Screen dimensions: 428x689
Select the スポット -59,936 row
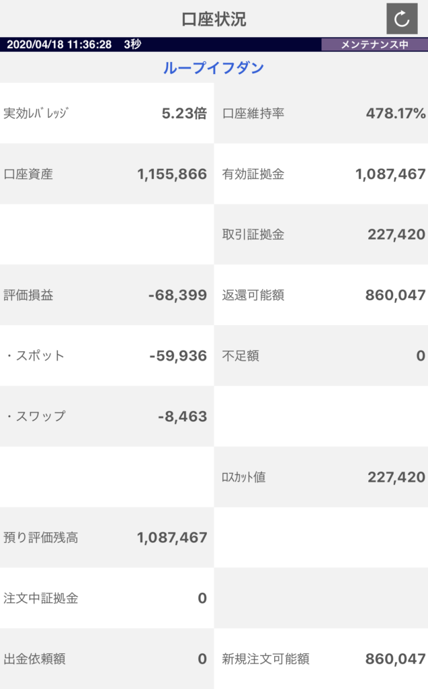(x=107, y=355)
